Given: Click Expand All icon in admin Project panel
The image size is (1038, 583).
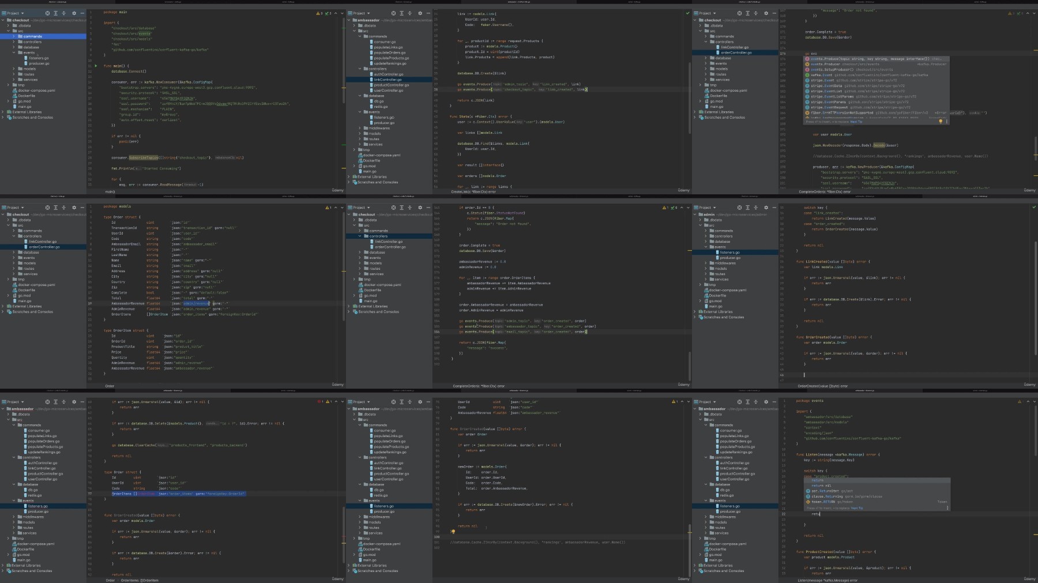Looking at the screenshot, I should pos(747,208).
